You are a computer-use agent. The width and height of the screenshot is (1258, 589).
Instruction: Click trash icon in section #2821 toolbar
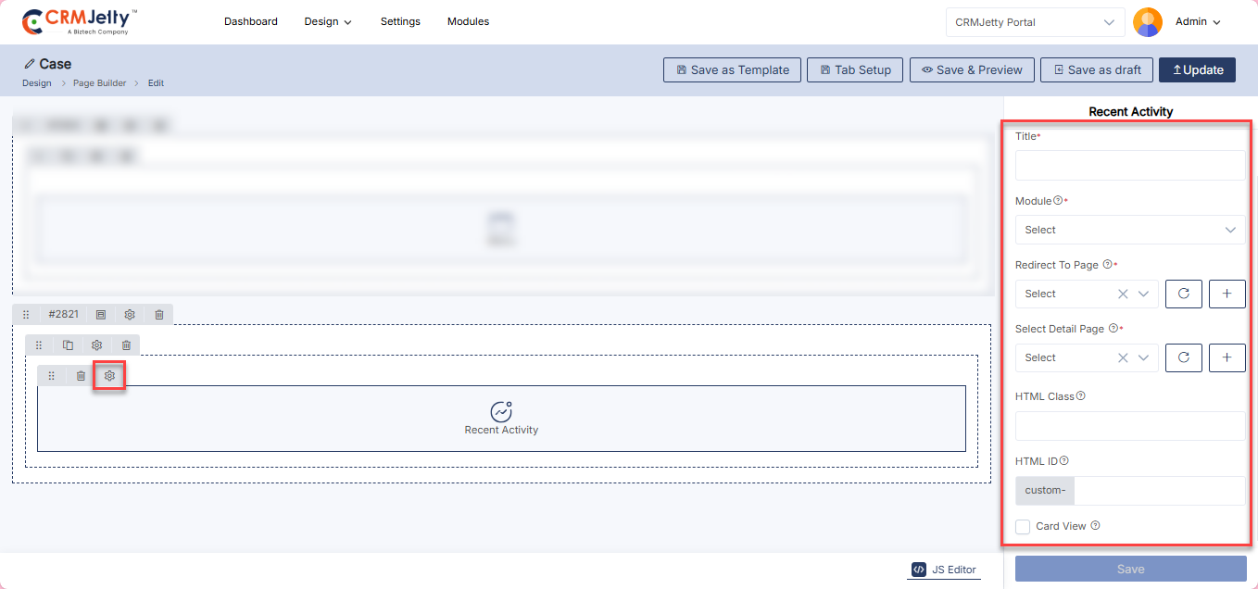pyautogui.click(x=159, y=315)
